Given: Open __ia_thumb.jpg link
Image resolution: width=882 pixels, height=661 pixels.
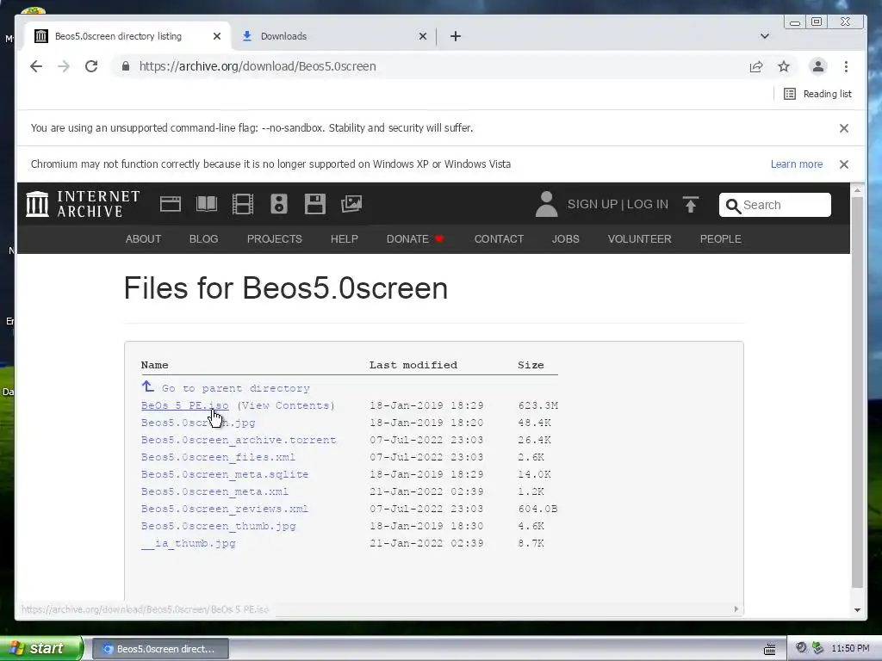Looking at the screenshot, I should 189,544.
